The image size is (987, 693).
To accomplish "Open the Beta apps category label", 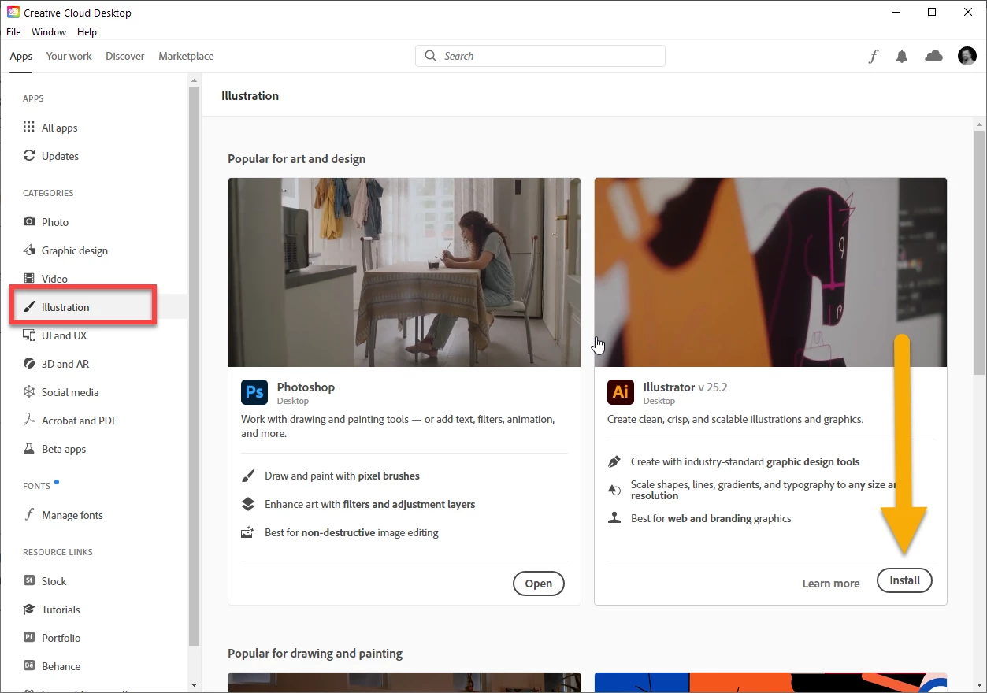I will [x=64, y=449].
